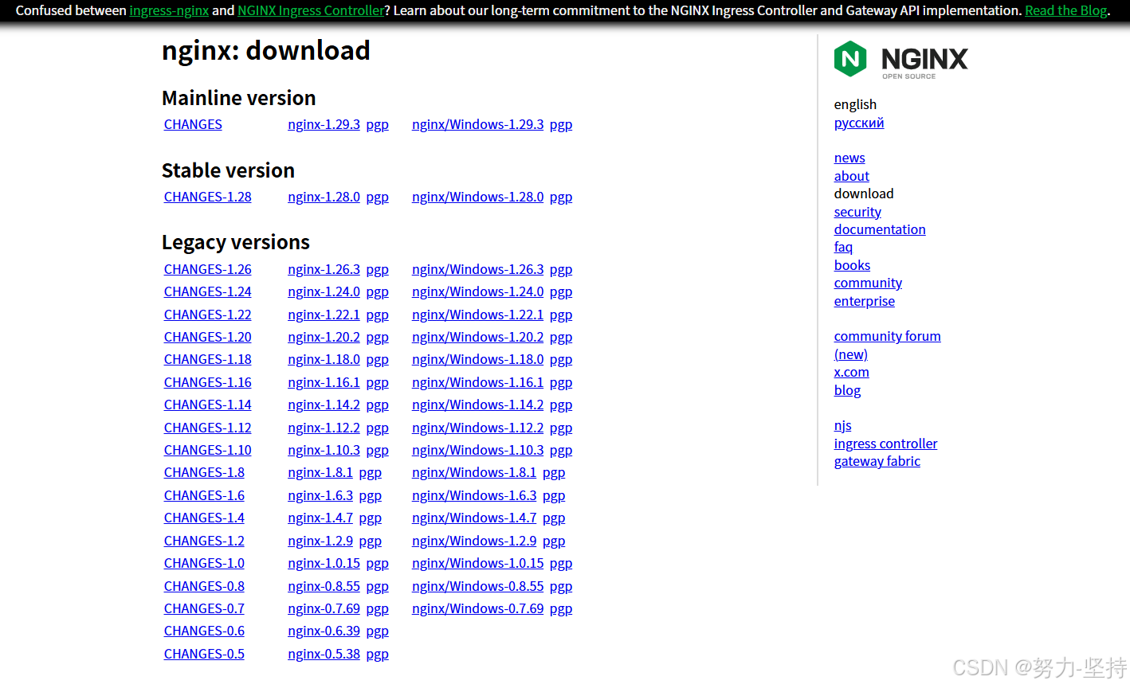Open CHANGES-1.4 link
Screen dimensions: 1130x688
[x=204, y=518]
